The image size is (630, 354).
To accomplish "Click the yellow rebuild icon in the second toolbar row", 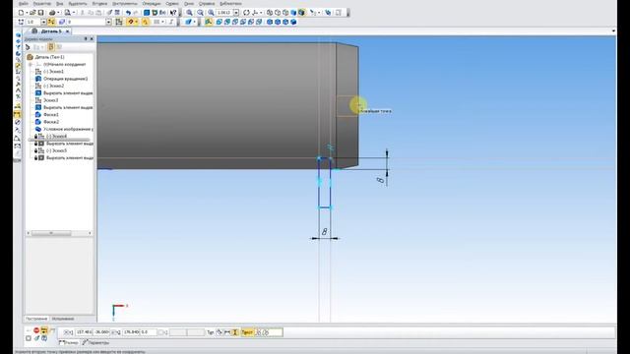I will (130, 22).
